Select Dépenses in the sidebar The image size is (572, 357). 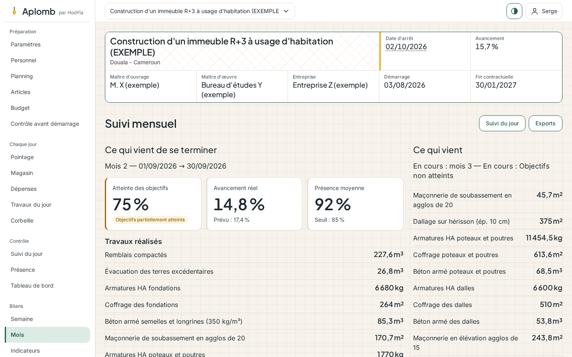(x=47, y=189)
